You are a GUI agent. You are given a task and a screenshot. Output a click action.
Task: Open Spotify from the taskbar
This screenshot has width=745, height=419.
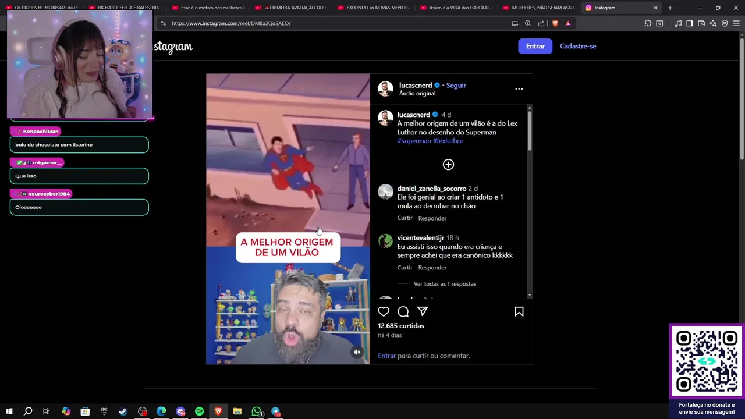pos(199,411)
